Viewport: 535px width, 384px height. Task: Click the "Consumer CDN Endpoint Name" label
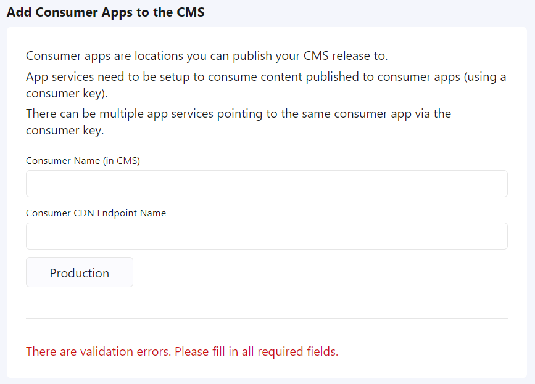[x=96, y=213]
